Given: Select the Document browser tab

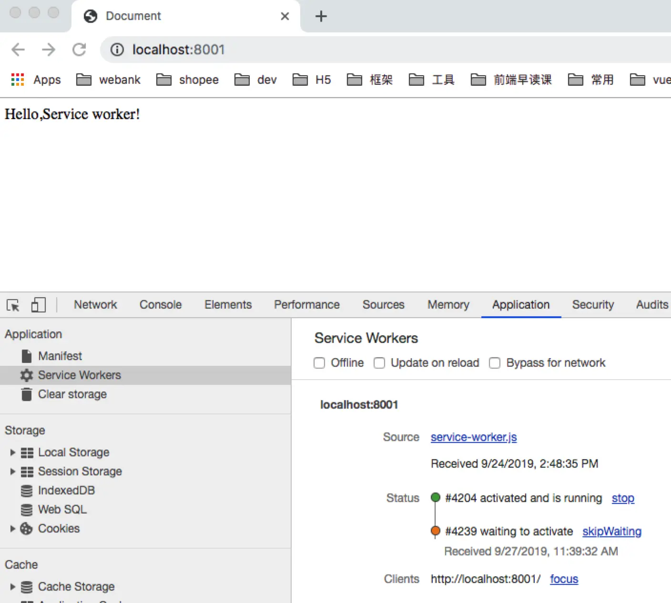Looking at the screenshot, I should (x=186, y=16).
